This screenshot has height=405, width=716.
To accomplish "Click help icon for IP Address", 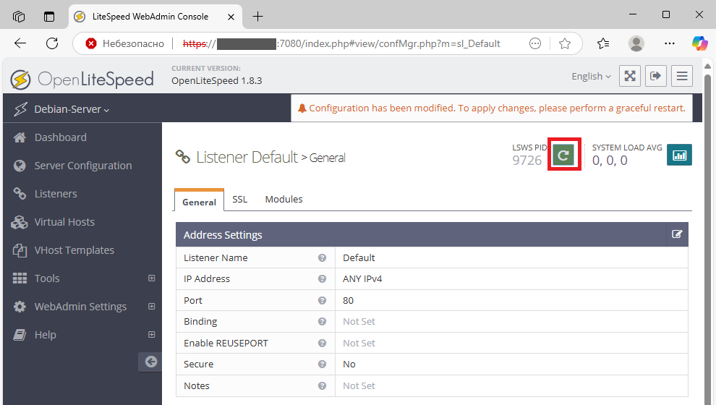I will point(322,279).
